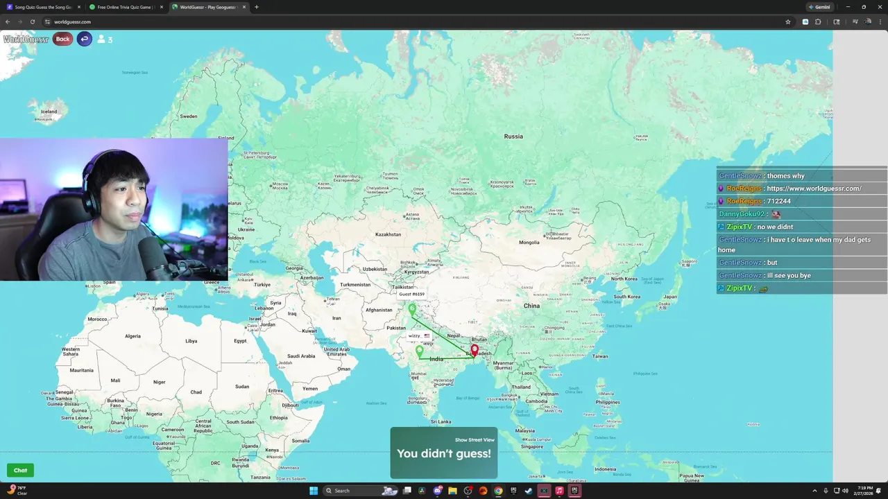Click the Russia label on map

click(513, 137)
